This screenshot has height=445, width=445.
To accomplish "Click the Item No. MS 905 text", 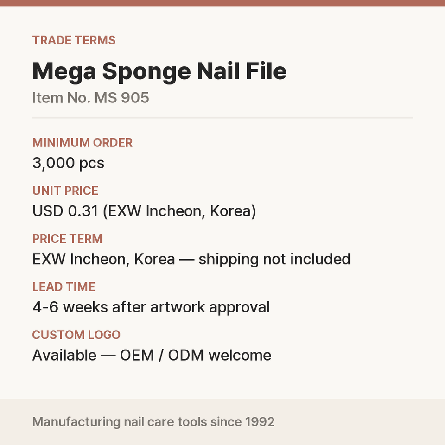I will click(90, 98).
